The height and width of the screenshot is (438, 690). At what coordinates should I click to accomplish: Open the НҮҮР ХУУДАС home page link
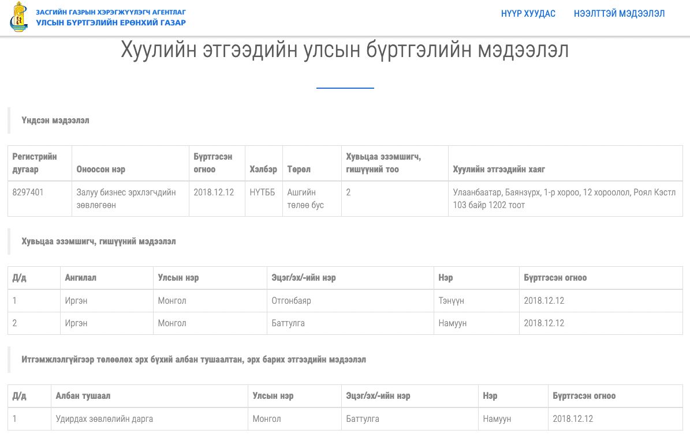528,14
